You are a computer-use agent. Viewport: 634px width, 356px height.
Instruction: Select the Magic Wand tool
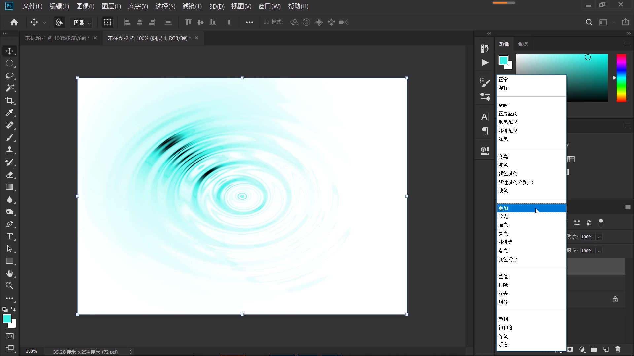(9, 88)
